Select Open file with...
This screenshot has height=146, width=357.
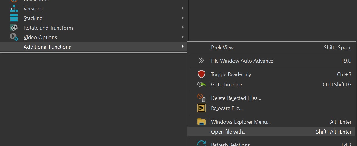coord(271,132)
